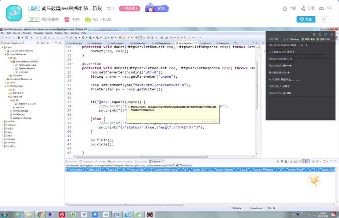Click the streamer avatar icon
Viewport: 339px width, 218px height.
tap(14, 13)
